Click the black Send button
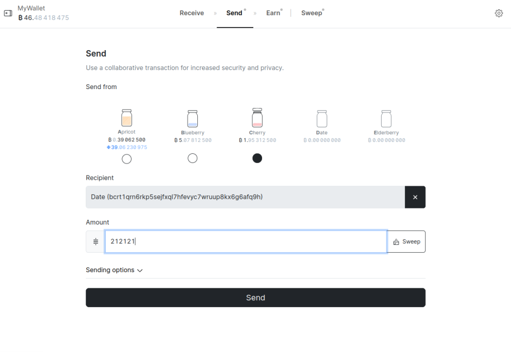Viewport: 511px width, 352px height. click(255, 297)
